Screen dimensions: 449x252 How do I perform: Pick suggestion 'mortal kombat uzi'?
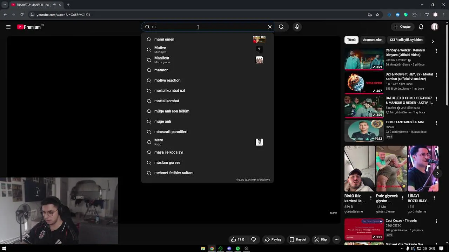tap(207, 91)
